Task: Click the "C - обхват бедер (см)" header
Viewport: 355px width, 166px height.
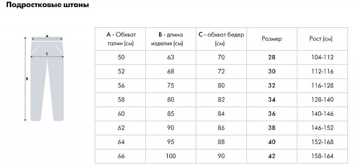Action: 221,39
